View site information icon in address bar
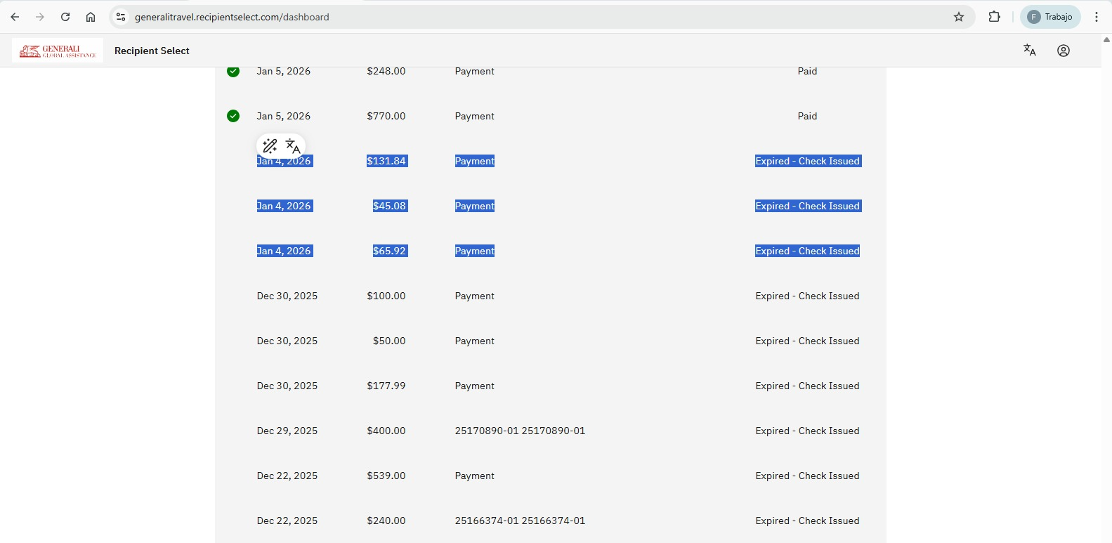This screenshot has height=543, width=1112. [x=121, y=17]
